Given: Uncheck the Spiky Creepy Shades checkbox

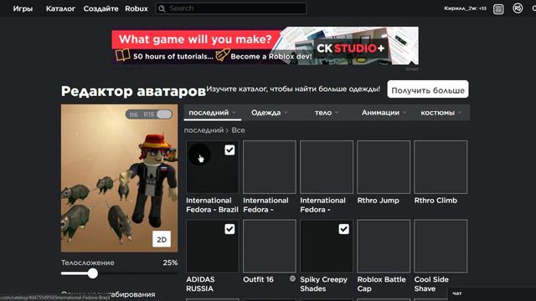Looking at the screenshot, I should [343, 228].
